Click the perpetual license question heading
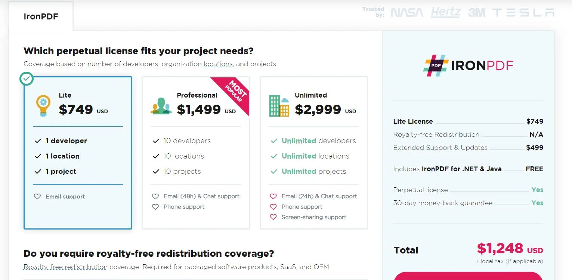The height and width of the screenshot is (280, 572). point(139,51)
